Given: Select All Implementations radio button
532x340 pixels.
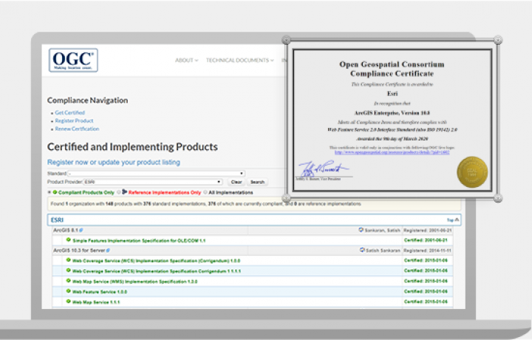Looking at the screenshot, I should coord(205,192).
